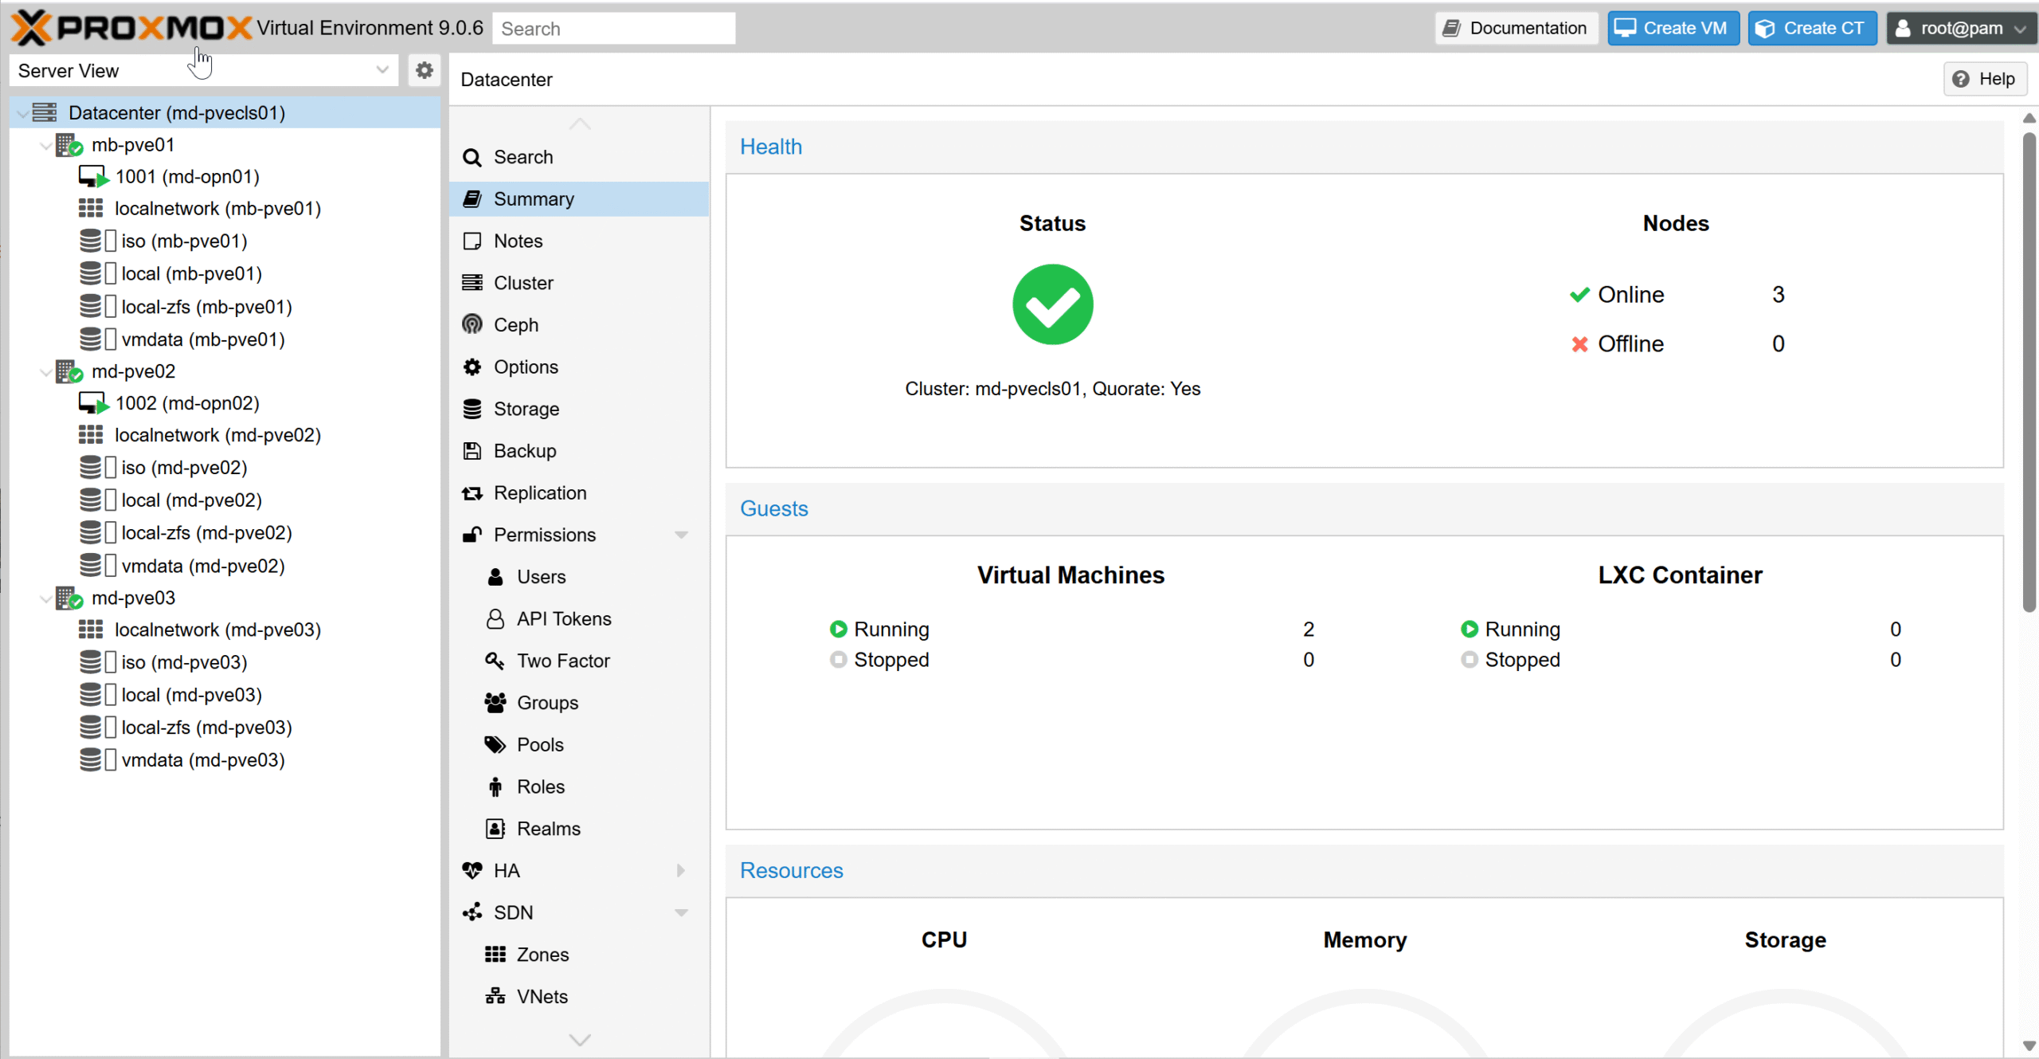This screenshot has height=1059, width=2039.
Task: Click the vmdata (md-pve03) storage icon
Action: [x=91, y=759]
